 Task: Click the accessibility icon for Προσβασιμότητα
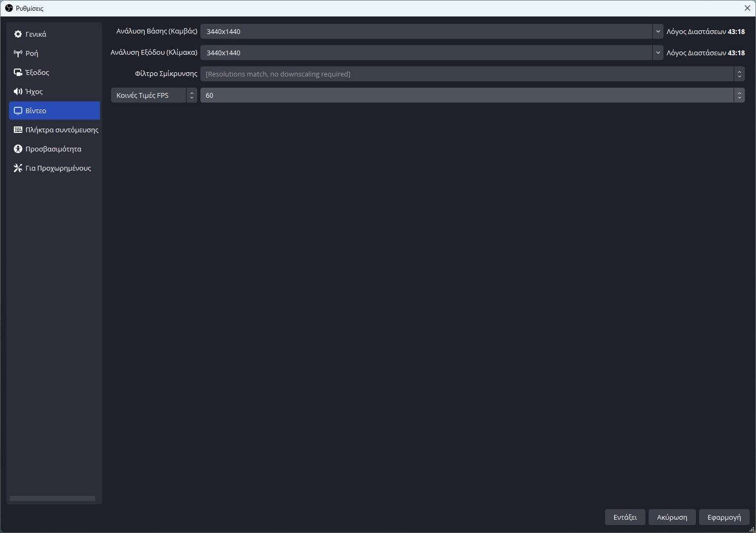point(18,149)
